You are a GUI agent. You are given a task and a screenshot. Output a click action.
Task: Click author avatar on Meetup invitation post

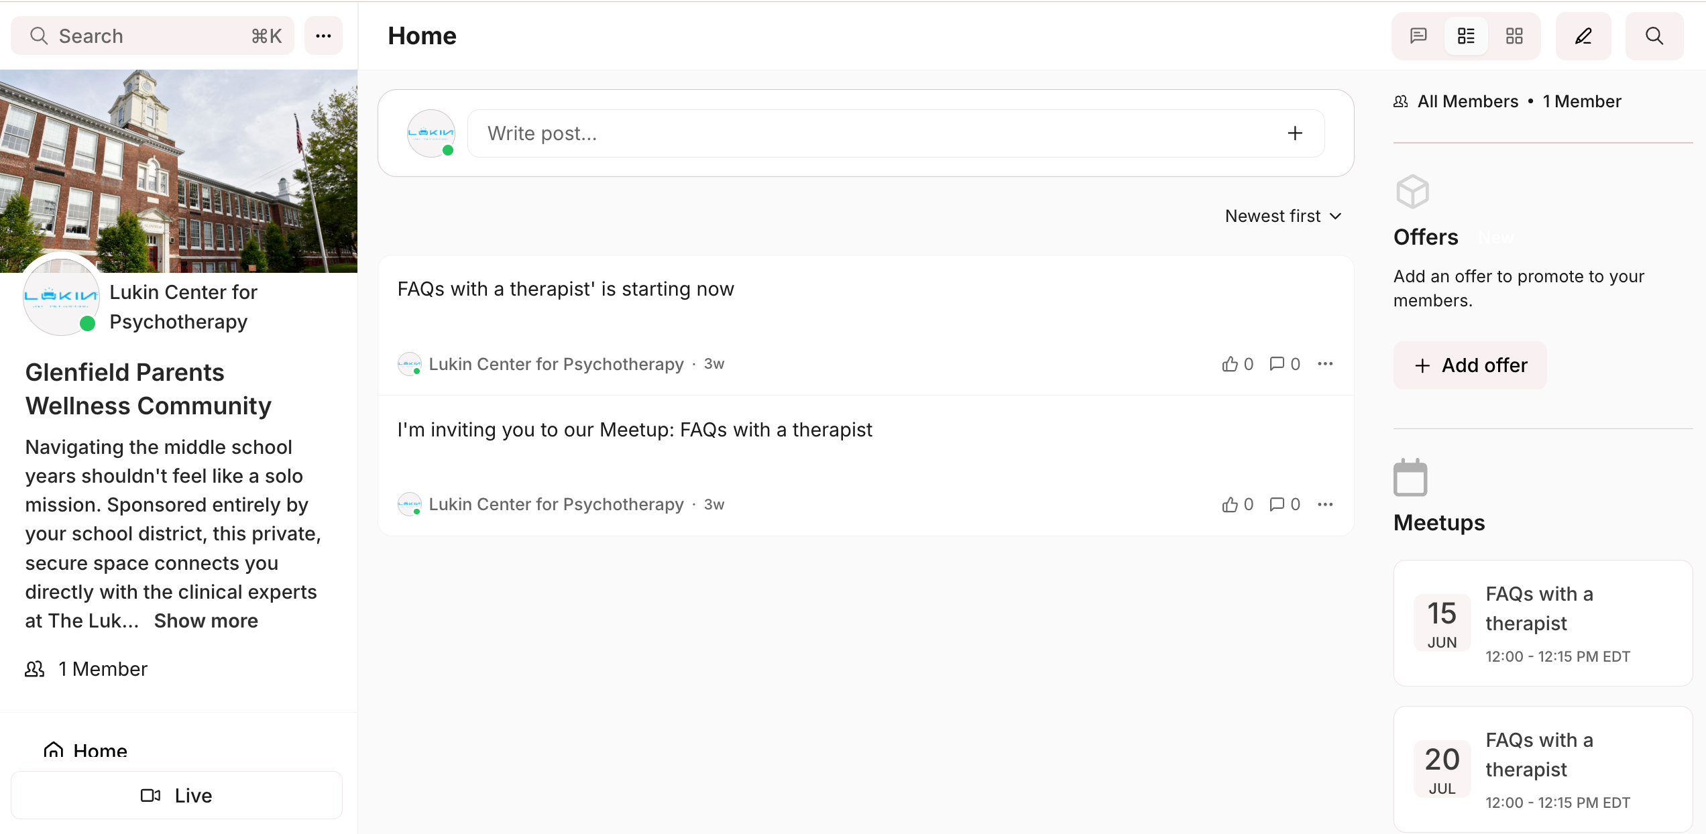[x=410, y=504]
